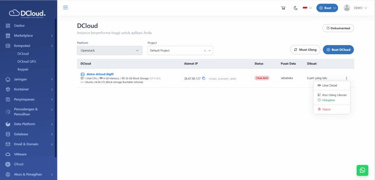Click the Buat DCloud button
The image size is (375, 180).
point(338,50)
